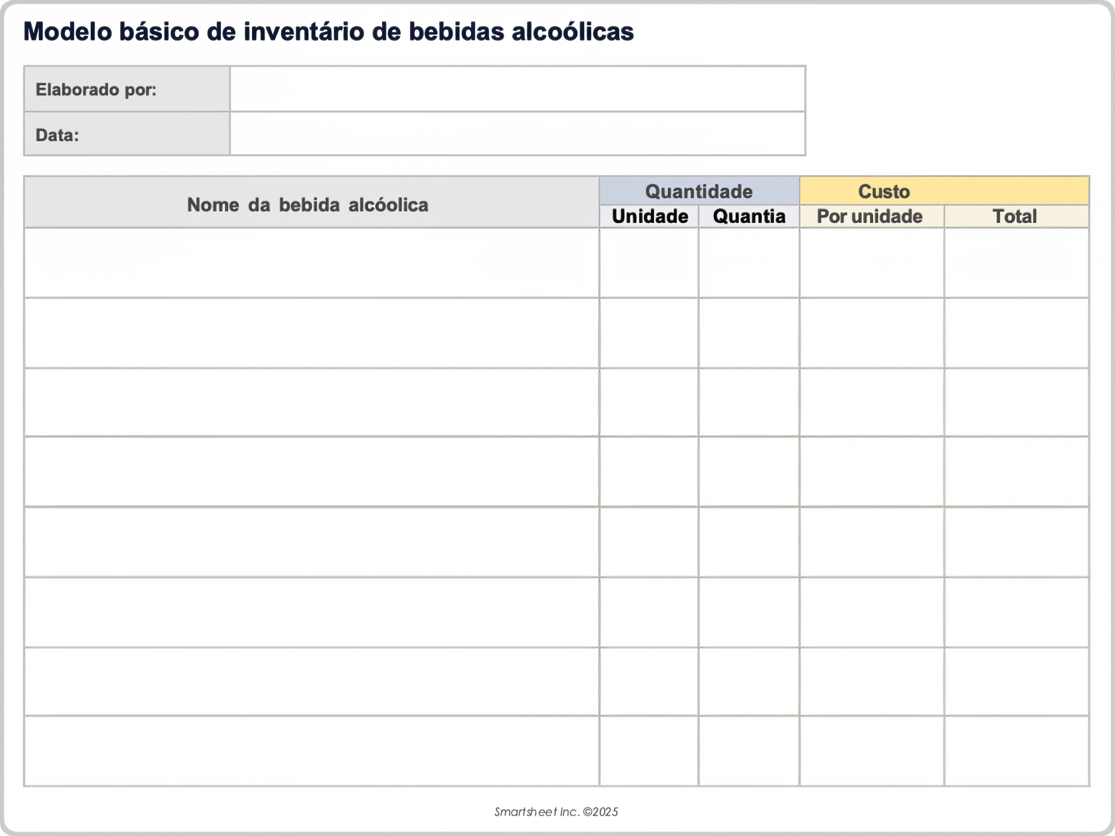
Task: Click the last row's beverage name cell
Action: (311, 751)
